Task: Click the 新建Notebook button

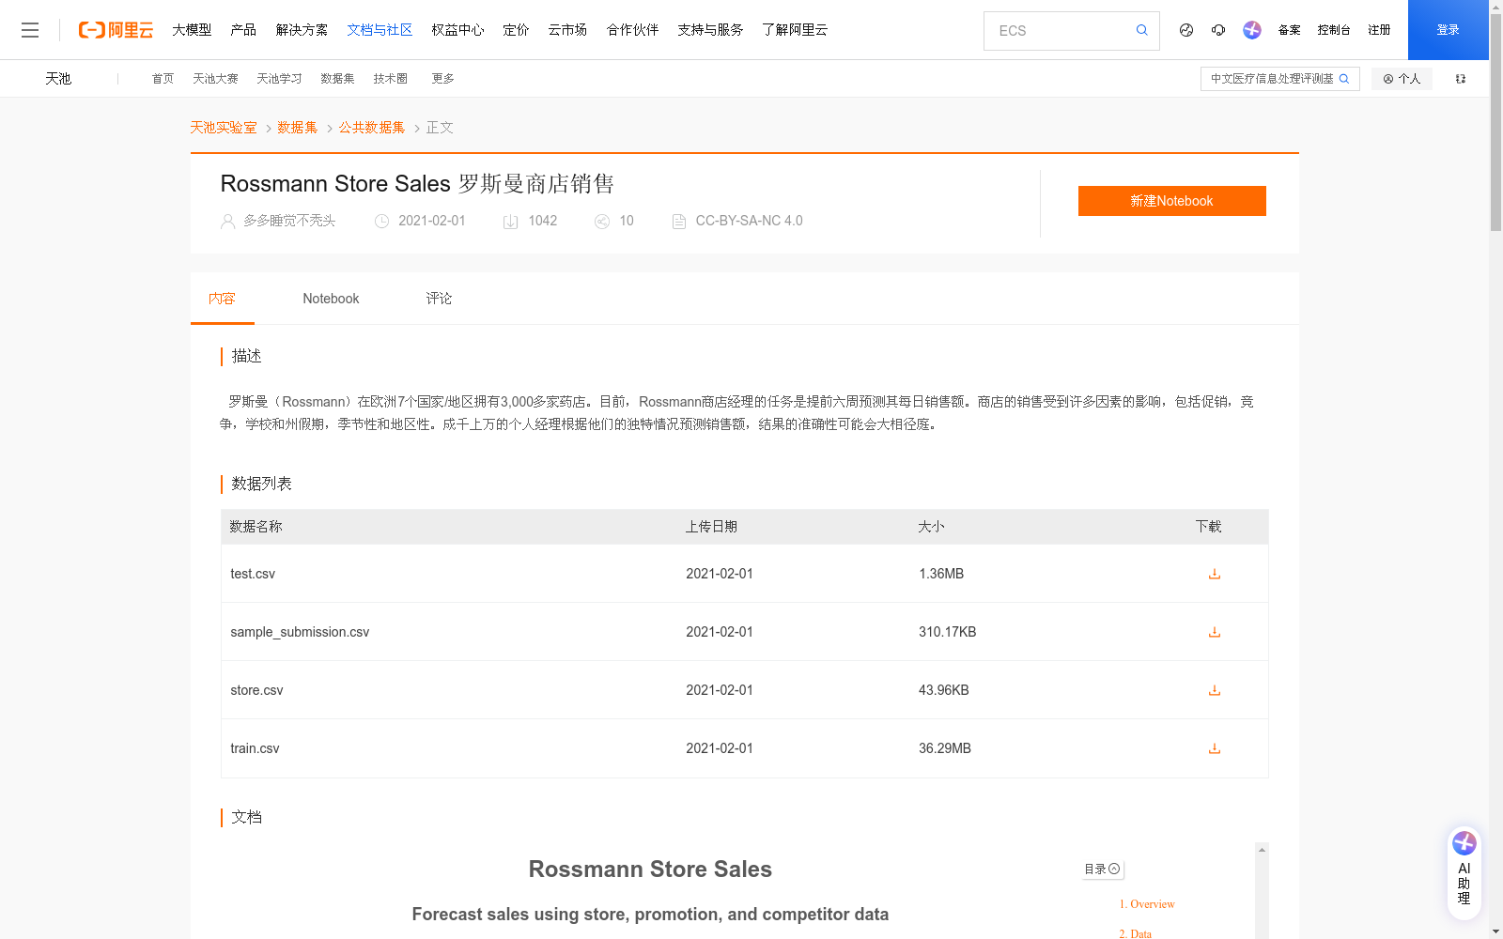Action: [x=1172, y=201]
